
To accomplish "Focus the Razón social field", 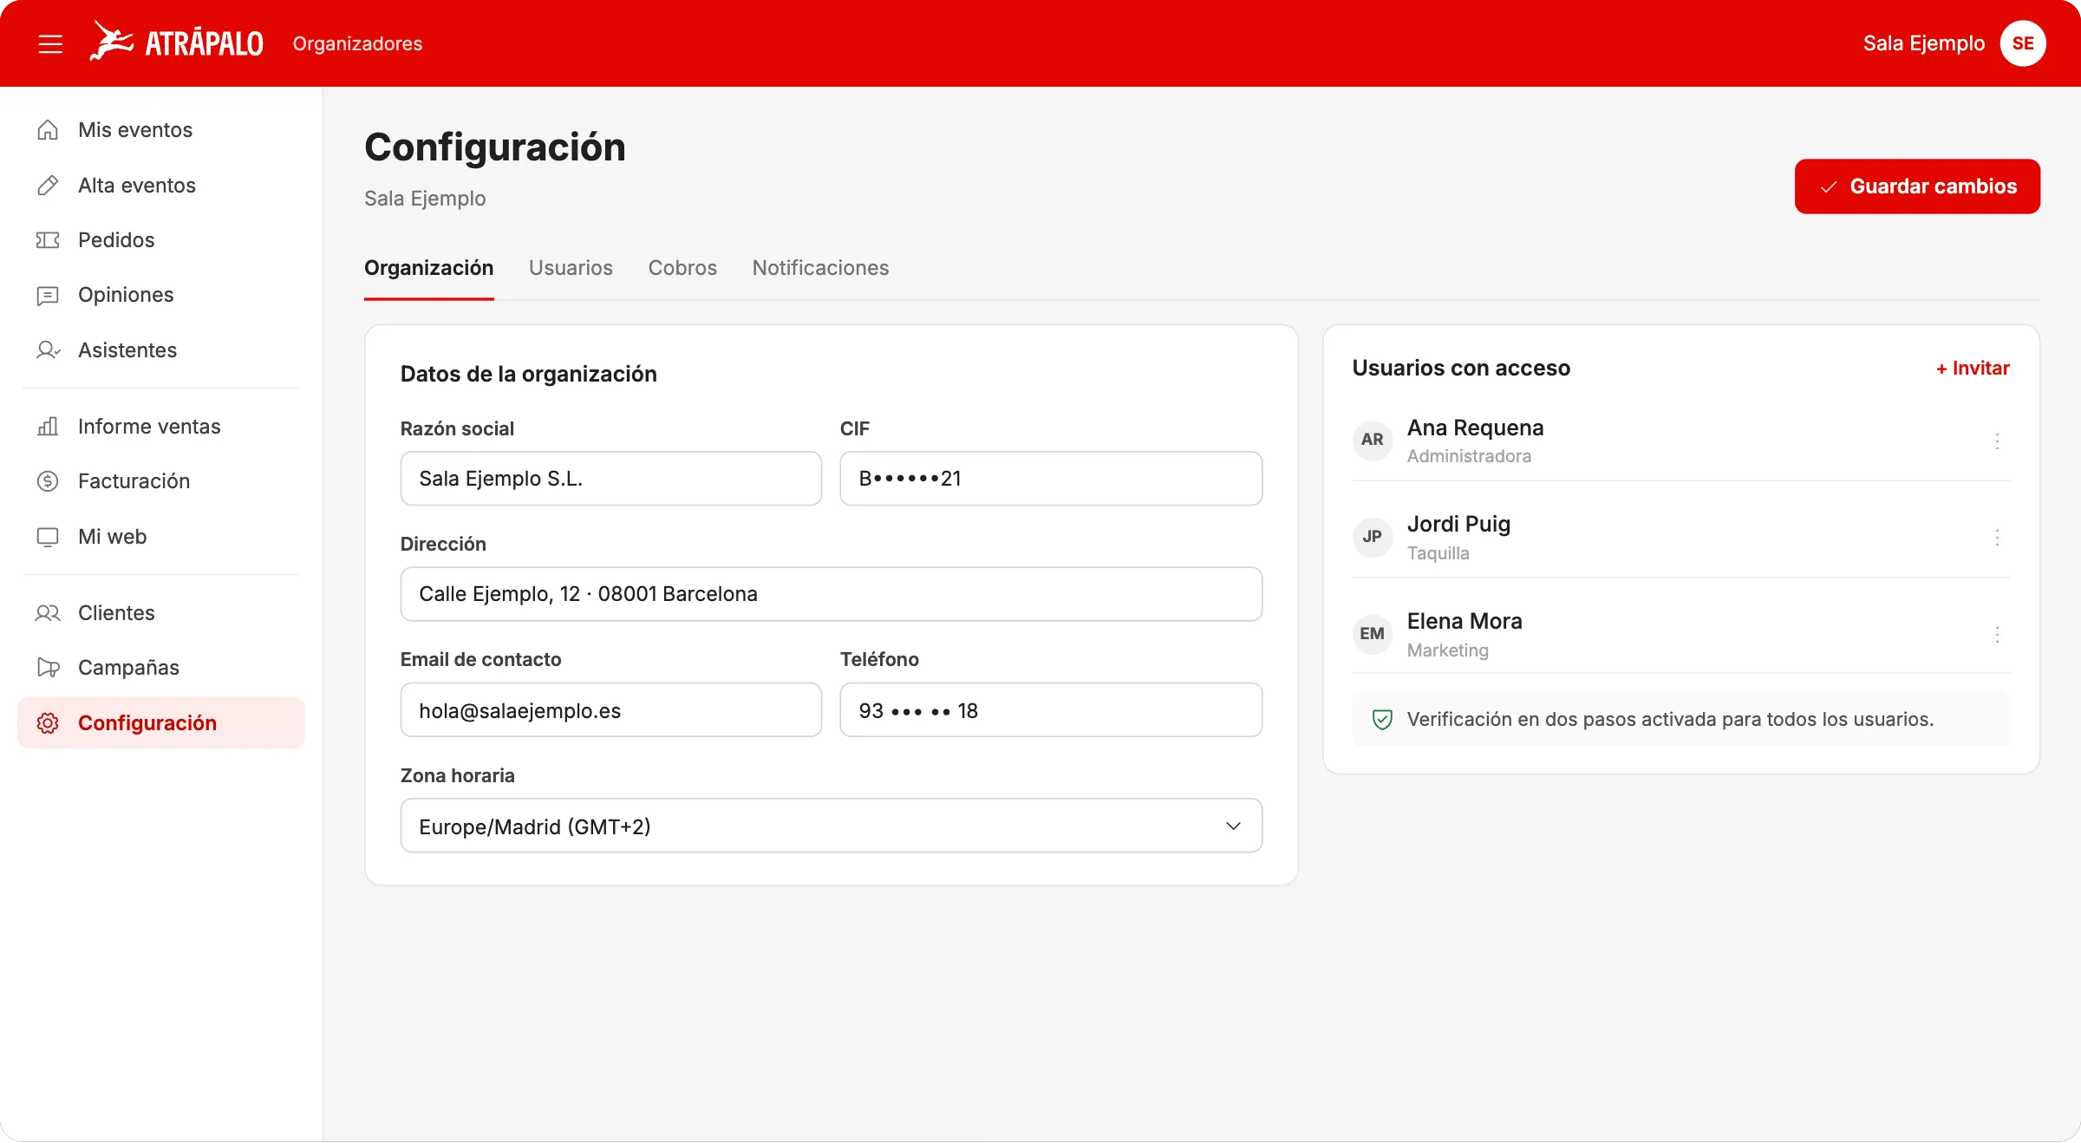I will click(x=610, y=479).
